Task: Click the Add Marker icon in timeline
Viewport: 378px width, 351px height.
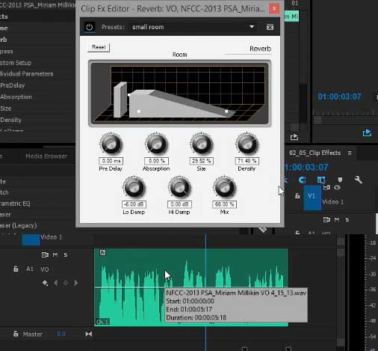Action: coord(340,180)
